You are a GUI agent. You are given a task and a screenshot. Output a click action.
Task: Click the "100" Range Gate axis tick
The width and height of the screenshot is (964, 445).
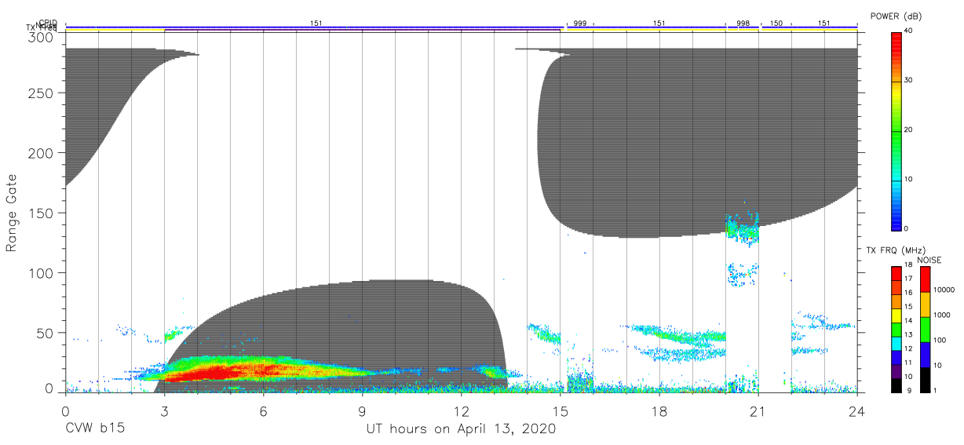point(42,272)
